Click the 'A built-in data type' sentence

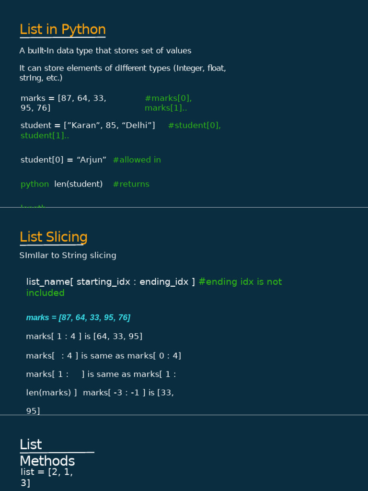[105, 51]
